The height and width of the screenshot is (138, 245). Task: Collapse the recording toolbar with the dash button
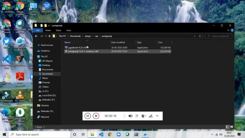(157, 116)
